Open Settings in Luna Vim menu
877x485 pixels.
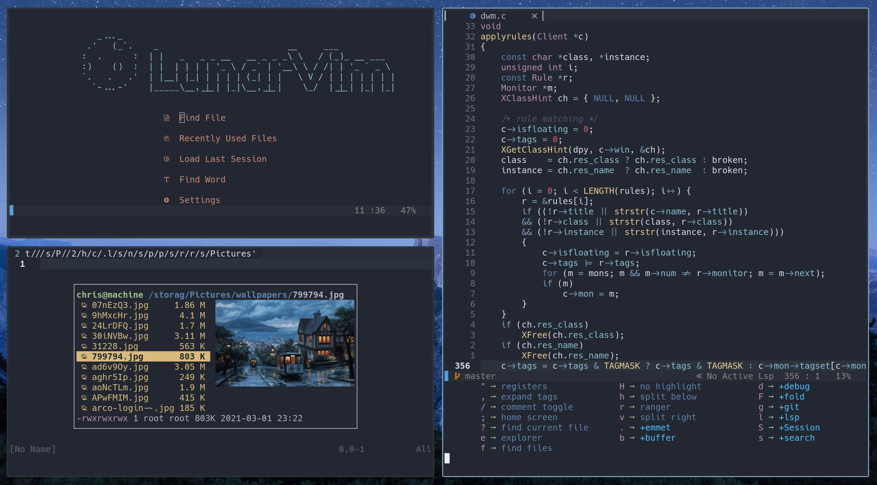tap(199, 200)
